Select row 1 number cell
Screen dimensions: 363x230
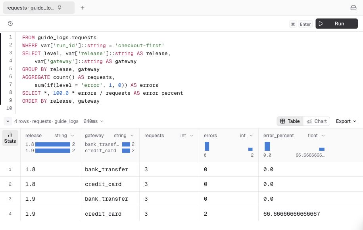10,170
